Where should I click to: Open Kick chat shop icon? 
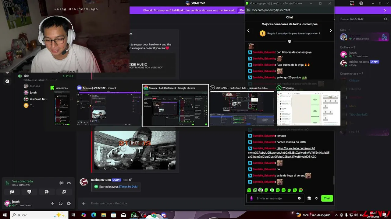(x=309, y=198)
